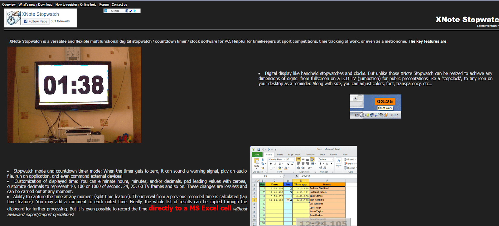Click the Facebook Follow Page button

36,21
